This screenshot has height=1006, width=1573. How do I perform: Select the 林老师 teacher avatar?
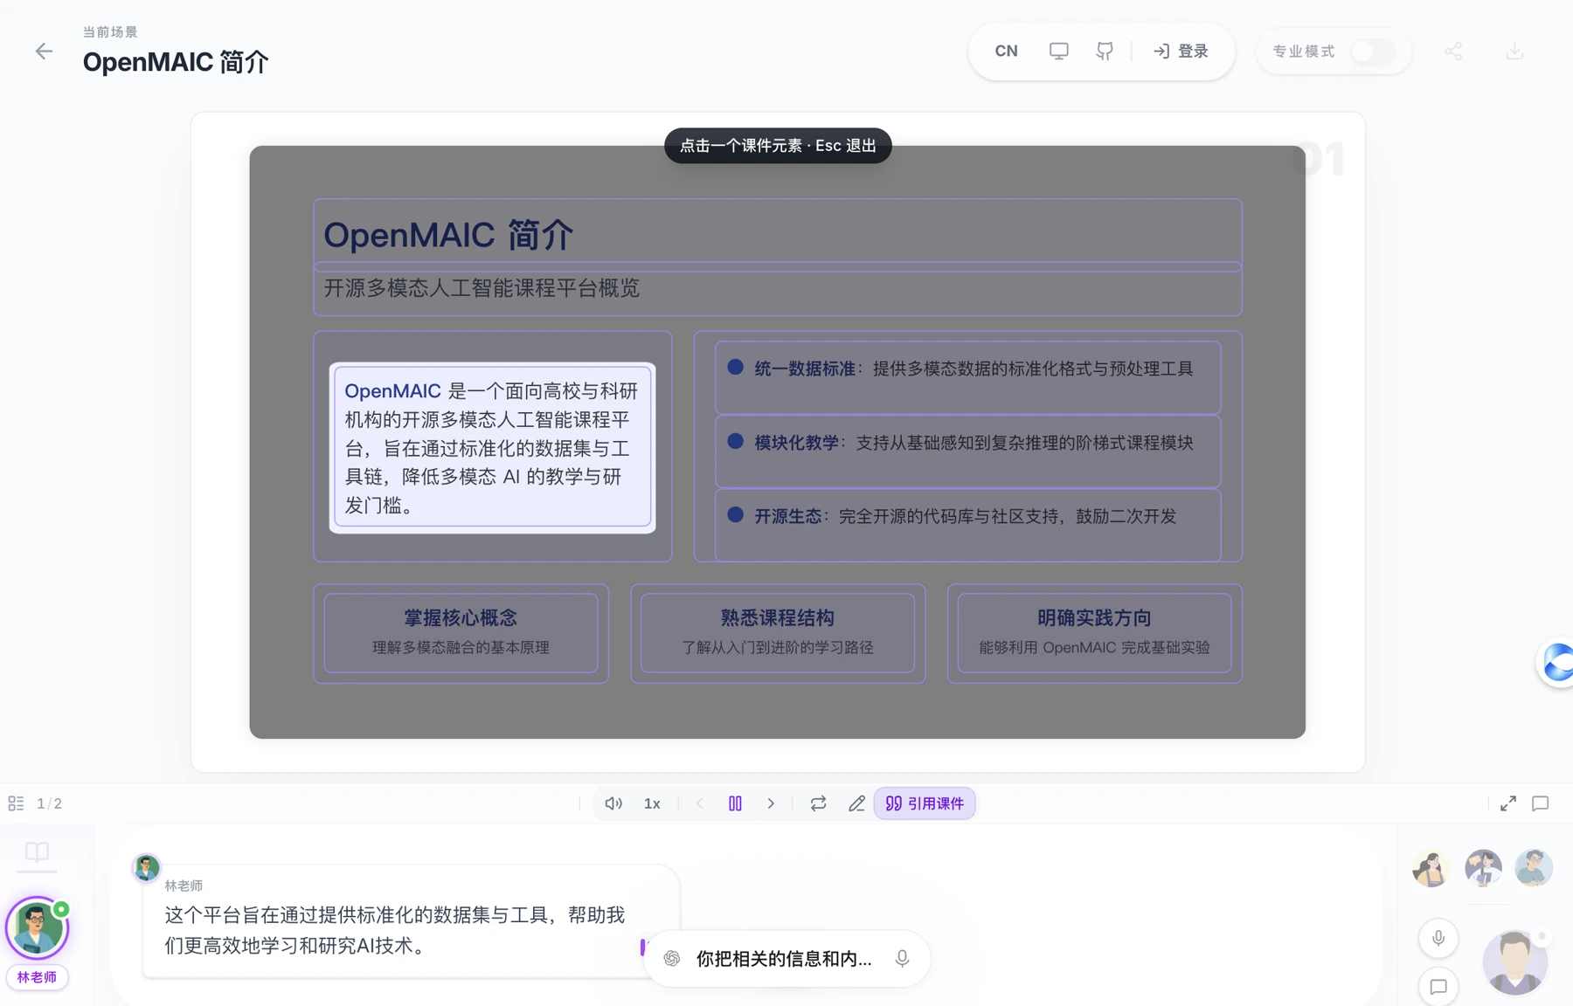click(37, 929)
